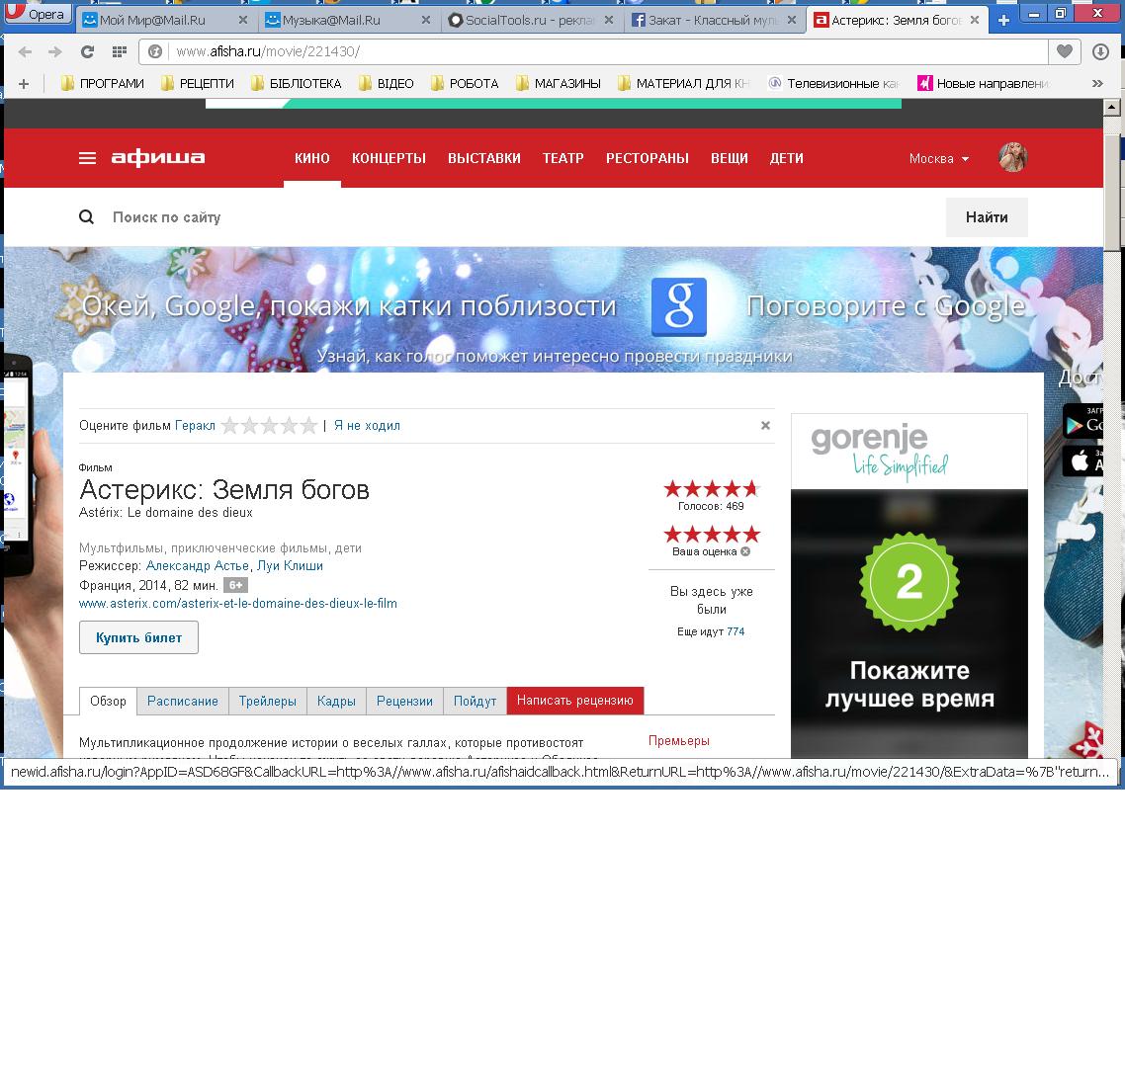The height and width of the screenshot is (1087, 1125).
Task: Open the КИНО section
Action: coord(312,158)
